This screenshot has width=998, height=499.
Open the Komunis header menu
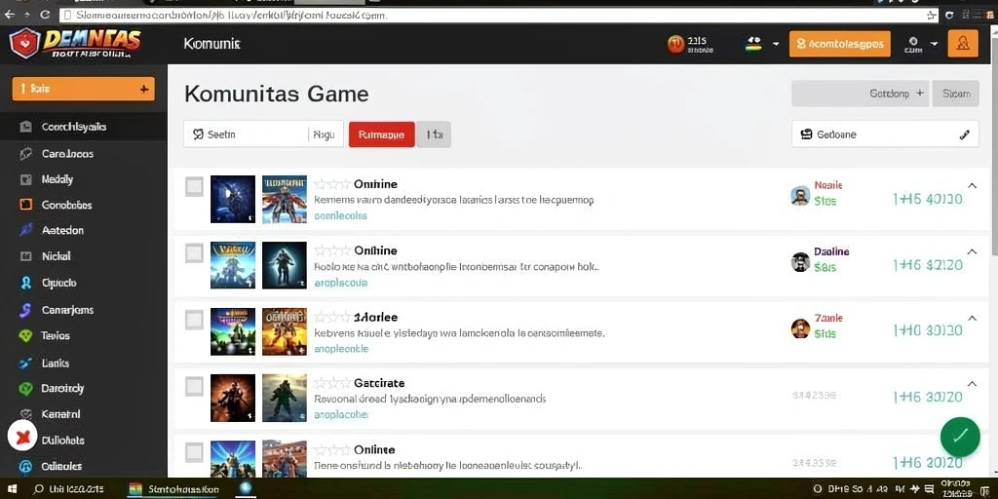211,44
